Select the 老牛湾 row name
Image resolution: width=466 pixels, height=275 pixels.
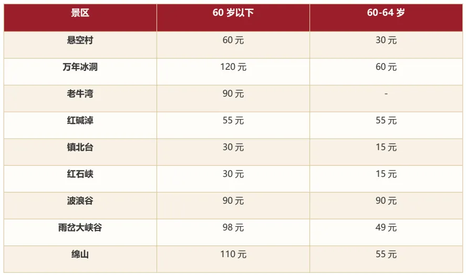pyautogui.click(x=80, y=93)
